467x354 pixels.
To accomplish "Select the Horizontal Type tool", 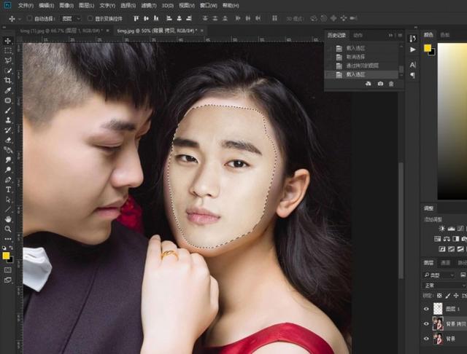I will (x=8, y=189).
